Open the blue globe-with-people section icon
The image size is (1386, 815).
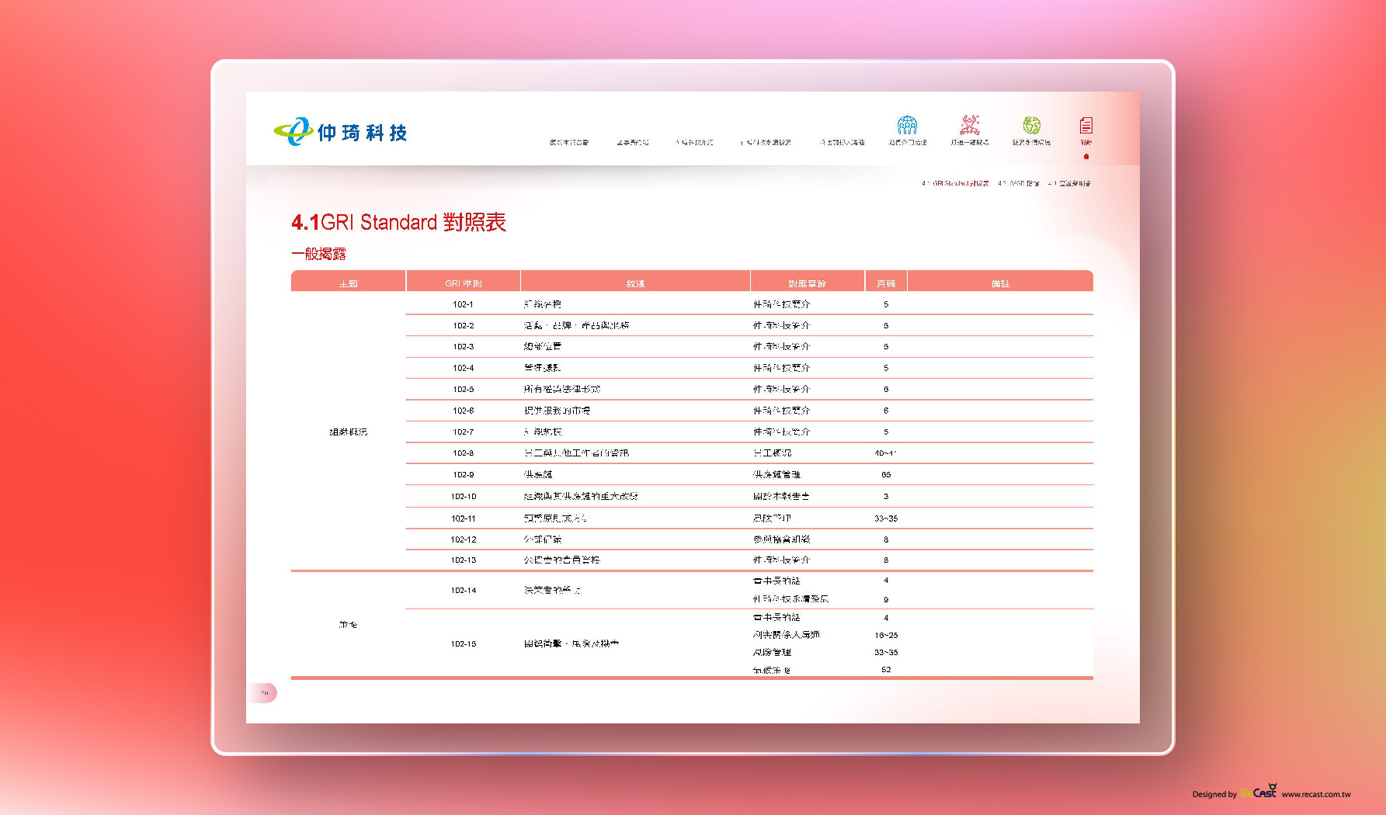(907, 125)
